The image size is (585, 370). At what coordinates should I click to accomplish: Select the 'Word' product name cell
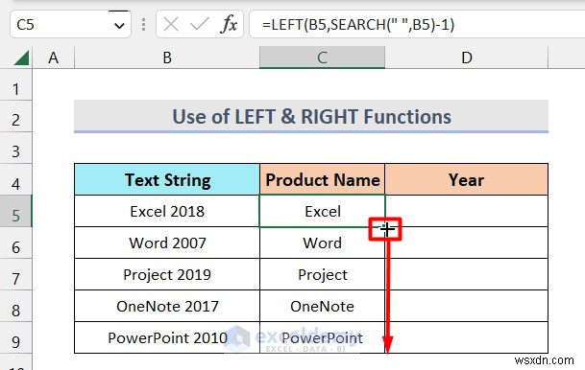tap(323, 243)
